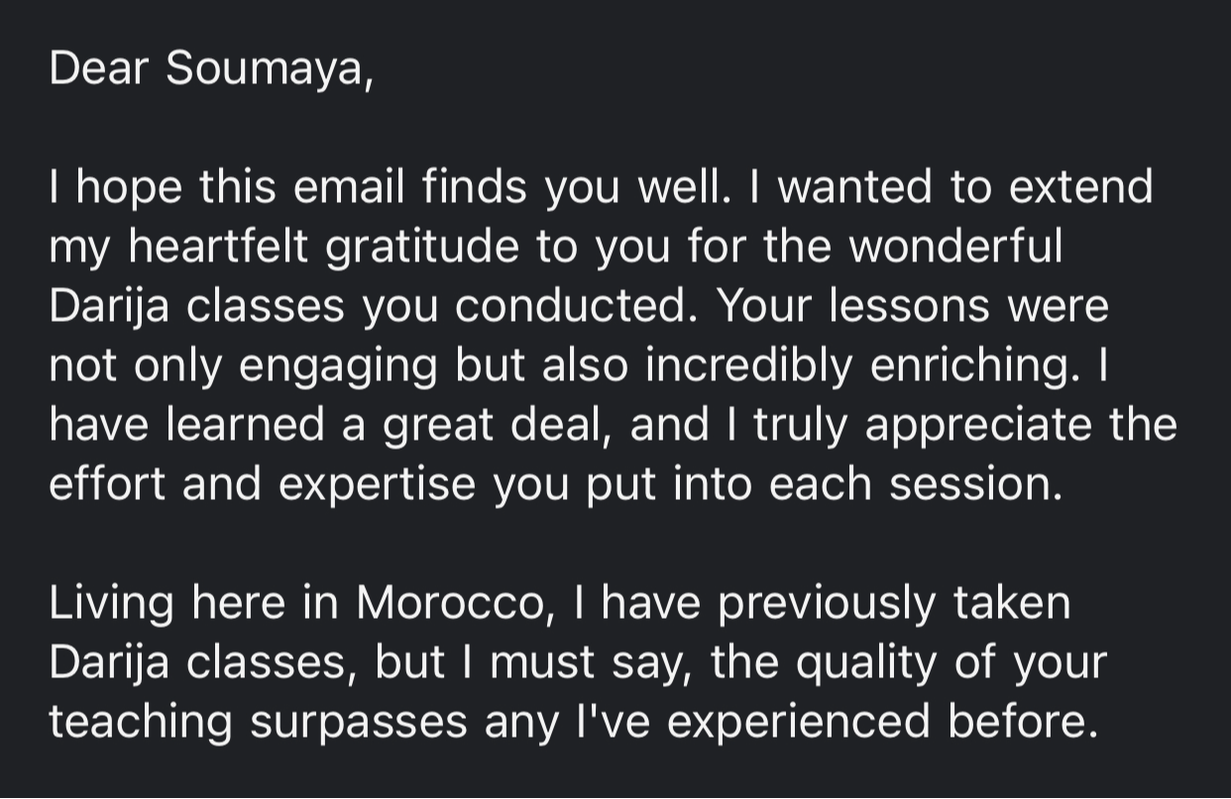The image size is (1231, 799).
Task: Click the word "conducted" in the first paragraph
Action: [569, 306]
